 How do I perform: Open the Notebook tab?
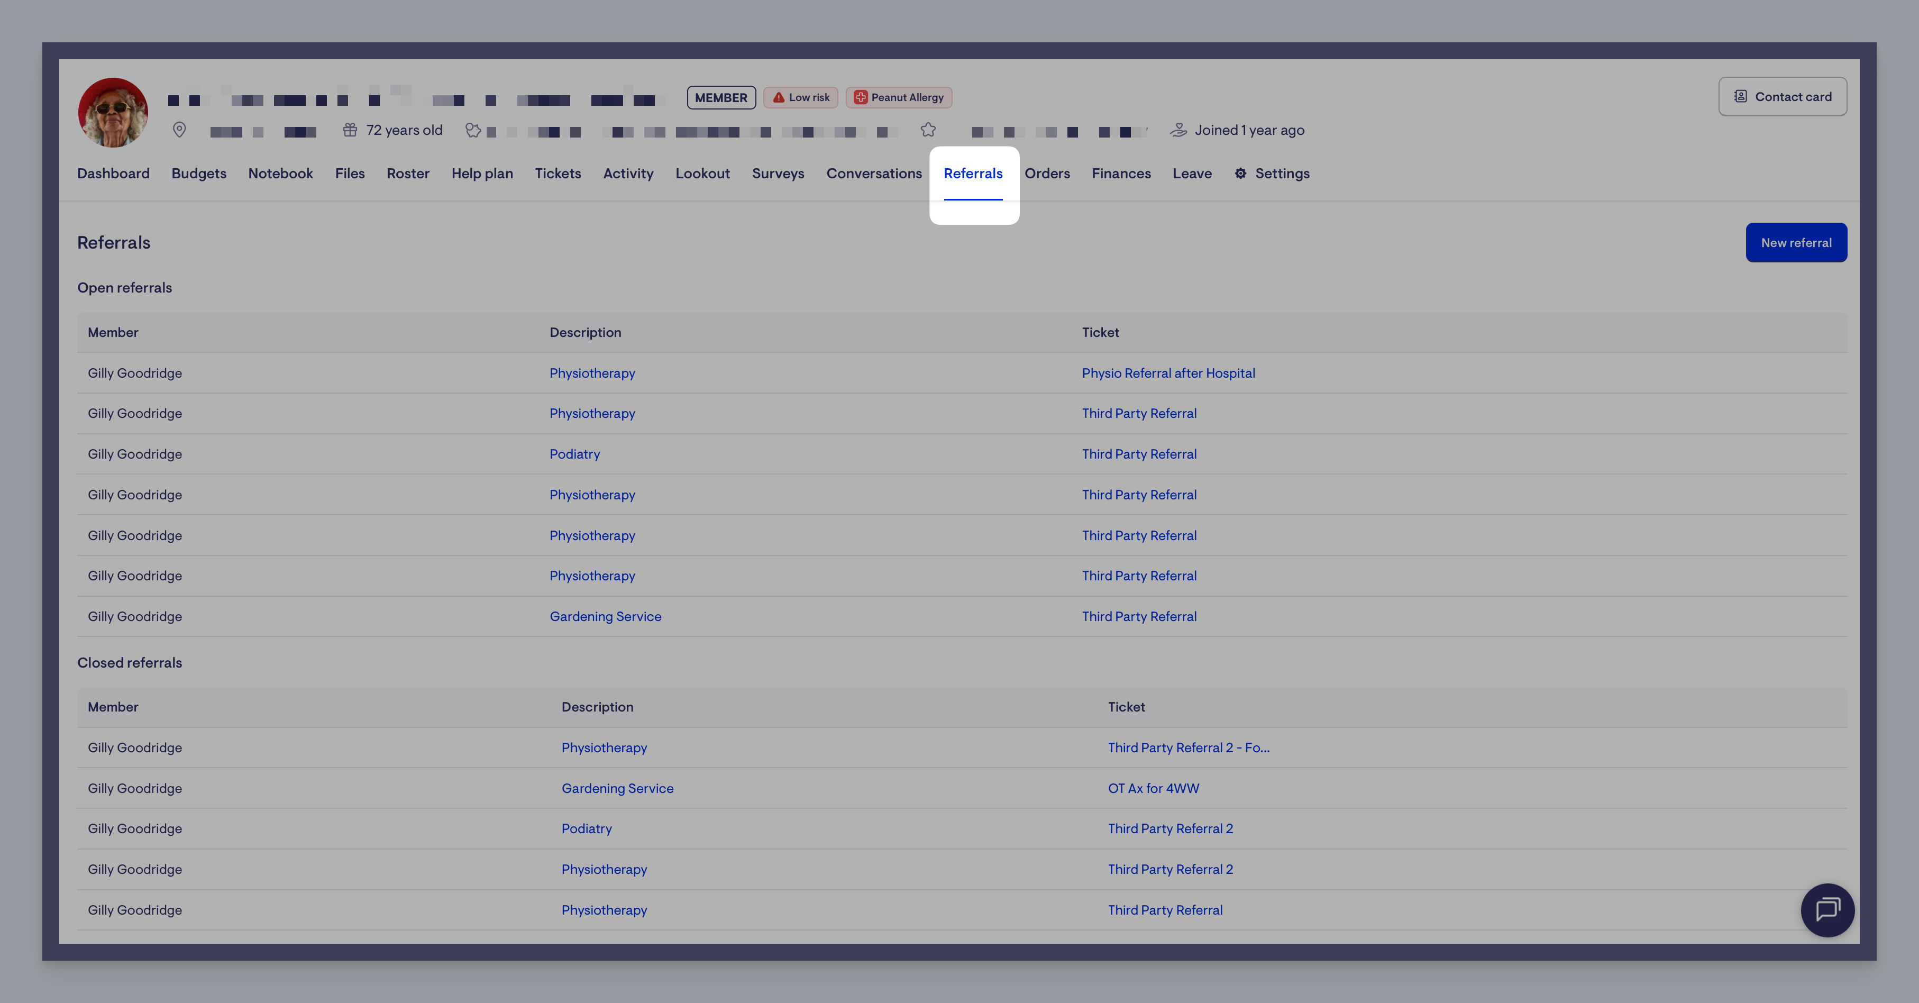point(281,174)
